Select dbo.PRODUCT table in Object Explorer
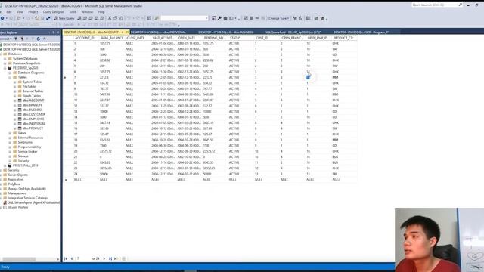 33,128
